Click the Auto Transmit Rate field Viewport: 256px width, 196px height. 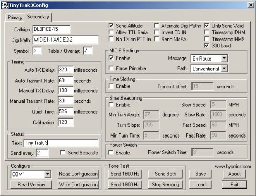coord(66,80)
